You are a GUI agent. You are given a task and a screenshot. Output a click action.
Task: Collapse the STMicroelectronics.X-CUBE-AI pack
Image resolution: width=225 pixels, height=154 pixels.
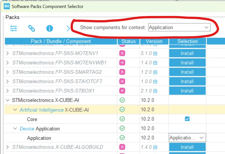click(x=8, y=100)
